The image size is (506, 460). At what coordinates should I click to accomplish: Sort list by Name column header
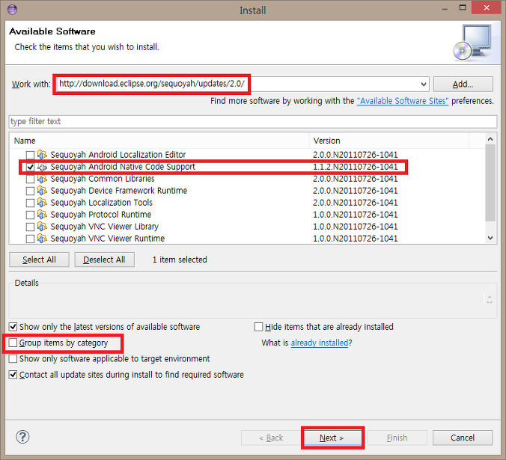(x=159, y=141)
